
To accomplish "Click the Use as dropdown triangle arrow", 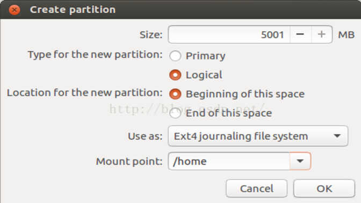I will (x=337, y=136).
